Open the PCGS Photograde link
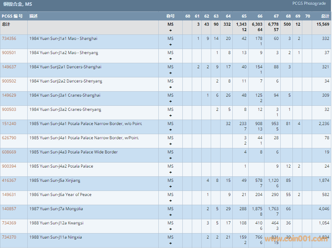The height and width of the screenshot is (248, 332). pos(309,3)
